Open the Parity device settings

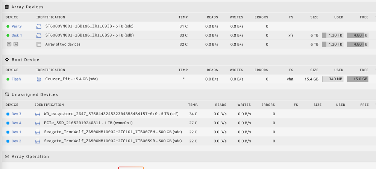[x=17, y=26]
